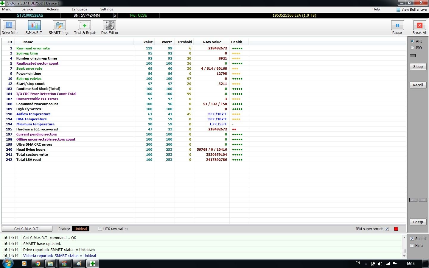Select the PIO access mode
Screen dimensions: 429x268
pyautogui.click(x=412, y=48)
